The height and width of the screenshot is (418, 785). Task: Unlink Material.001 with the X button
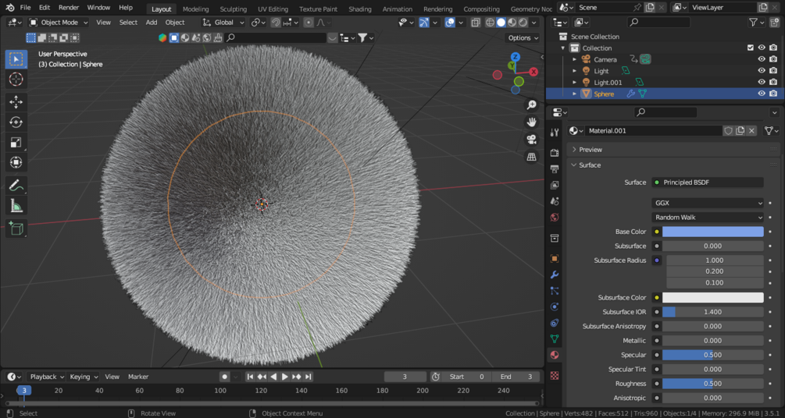coord(751,130)
